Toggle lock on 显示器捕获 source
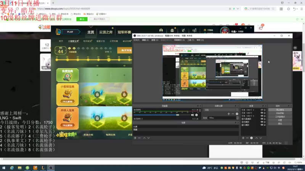The height and width of the screenshot is (171, 305). tap(265, 119)
